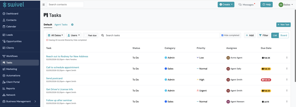Click the Swivel logo

[x=13, y=4]
